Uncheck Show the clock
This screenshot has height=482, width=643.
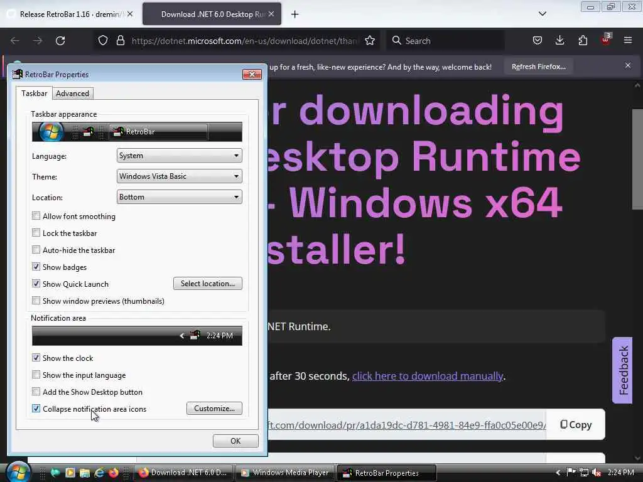pos(36,358)
